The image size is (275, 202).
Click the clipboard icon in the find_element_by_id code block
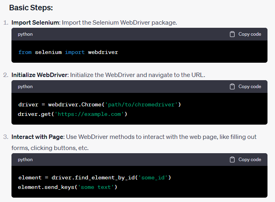click(x=232, y=160)
